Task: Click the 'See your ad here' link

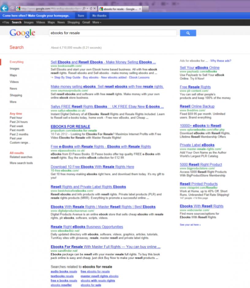Action: point(190,225)
